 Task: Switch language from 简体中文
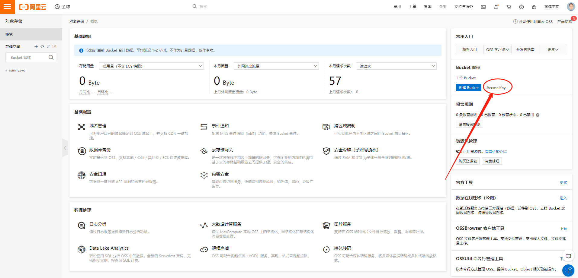click(x=552, y=7)
